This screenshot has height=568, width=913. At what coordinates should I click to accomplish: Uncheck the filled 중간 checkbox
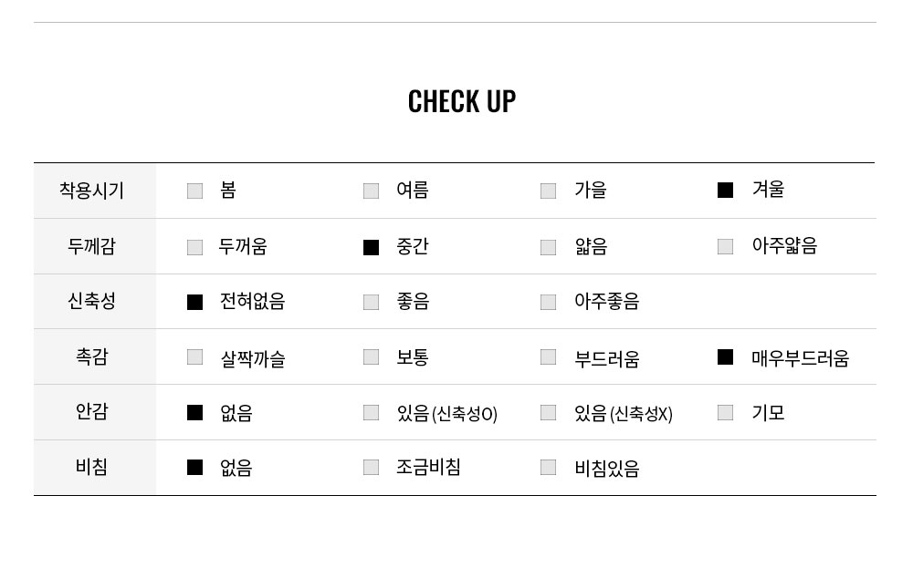(x=371, y=247)
